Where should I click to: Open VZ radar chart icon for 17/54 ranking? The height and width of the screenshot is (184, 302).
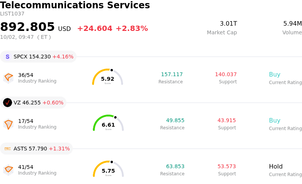8,124
